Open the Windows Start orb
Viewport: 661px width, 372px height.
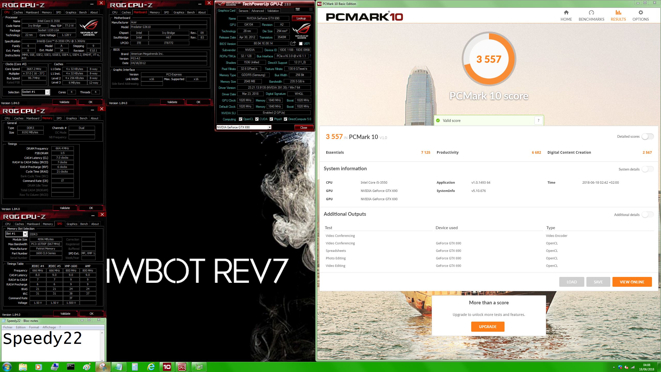click(x=7, y=367)
